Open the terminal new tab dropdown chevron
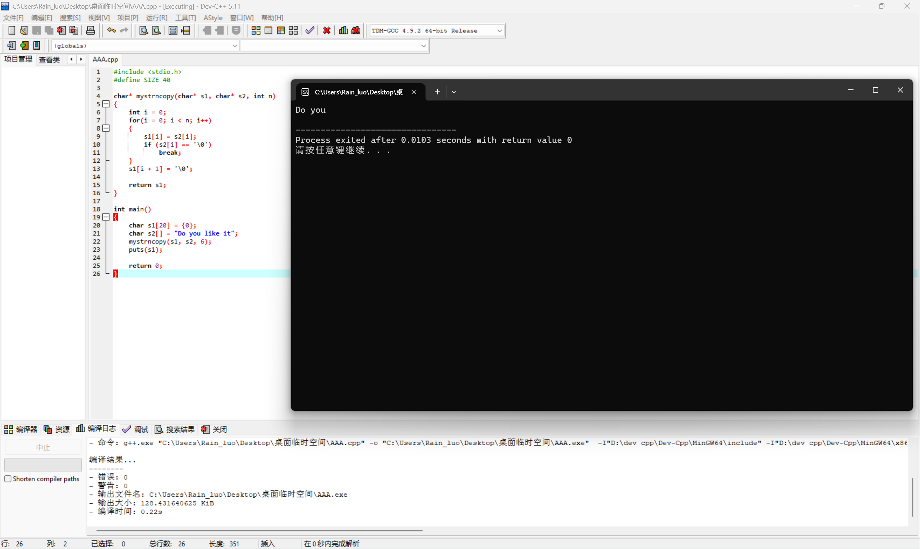 pos(454,92)
